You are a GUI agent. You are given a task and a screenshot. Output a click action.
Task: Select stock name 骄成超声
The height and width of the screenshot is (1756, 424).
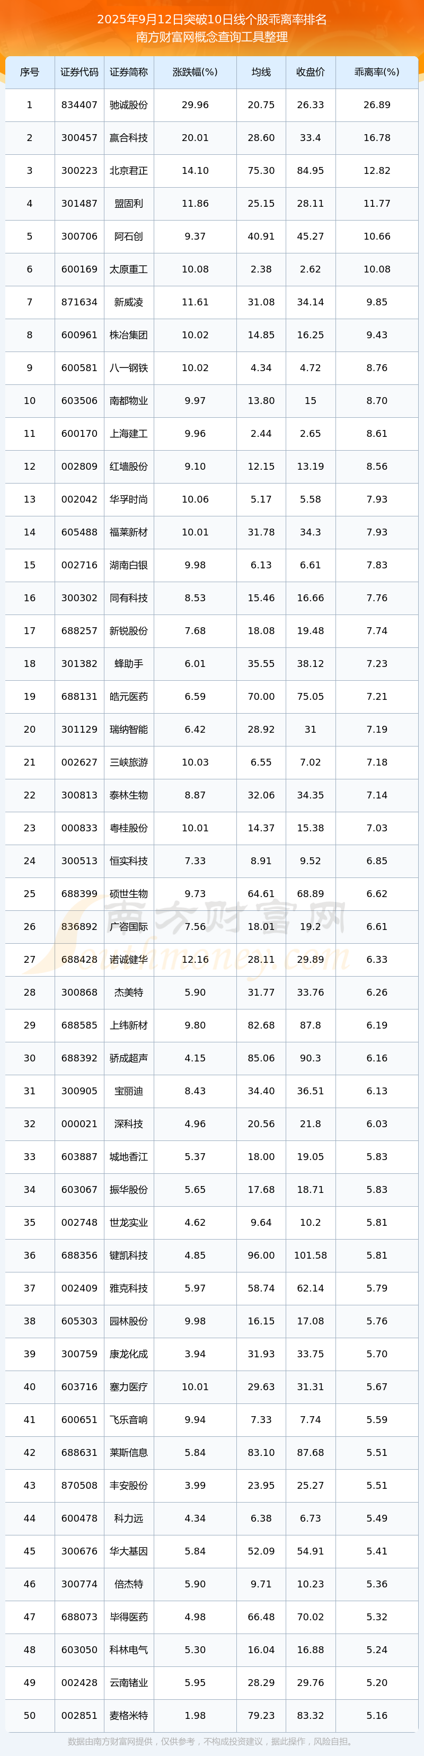point(129,1058)
